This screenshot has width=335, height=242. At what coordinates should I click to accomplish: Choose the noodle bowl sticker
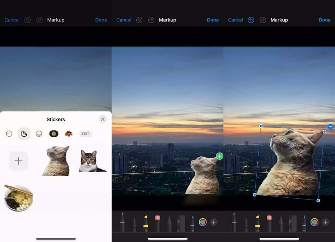18,198
